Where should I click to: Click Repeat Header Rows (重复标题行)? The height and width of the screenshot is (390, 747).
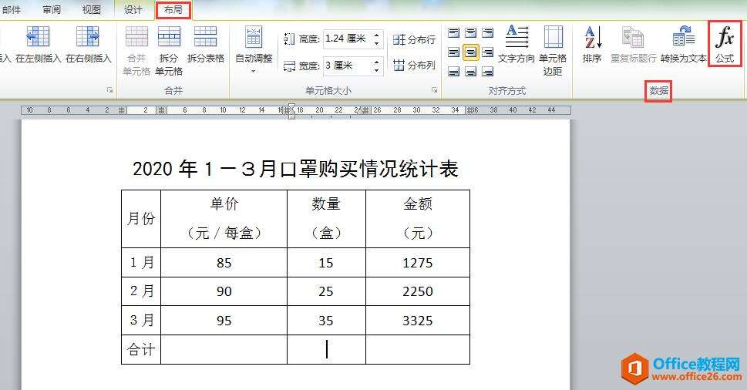point(633,45)
